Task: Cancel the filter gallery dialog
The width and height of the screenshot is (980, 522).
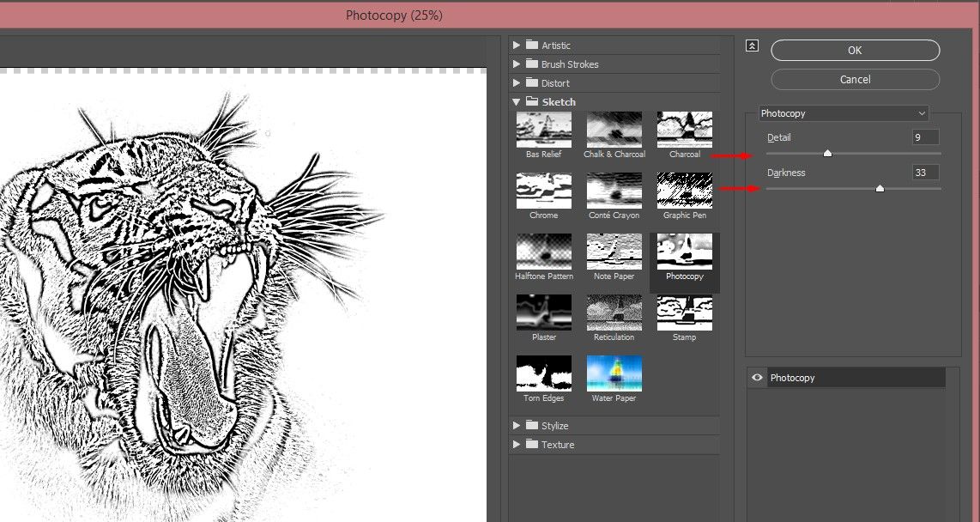Action: pyautogui.click(x=855, y=79)
